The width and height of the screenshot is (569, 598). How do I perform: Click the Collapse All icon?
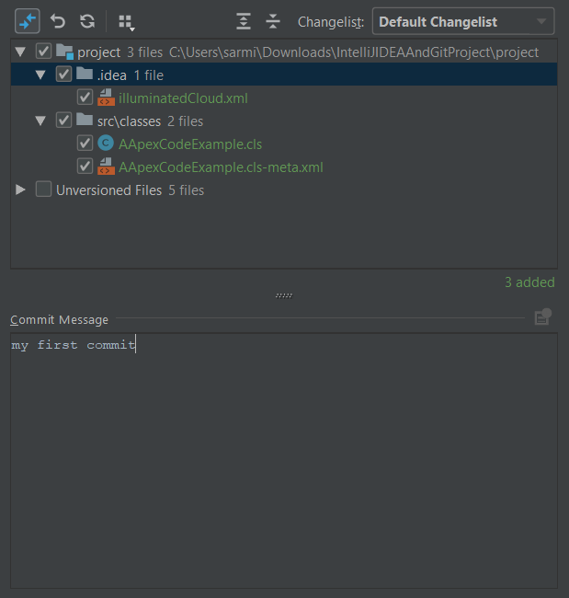point(273,21)
